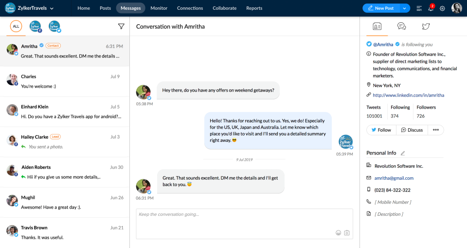Open Mughil's conversation

click(x=65, y=202)
